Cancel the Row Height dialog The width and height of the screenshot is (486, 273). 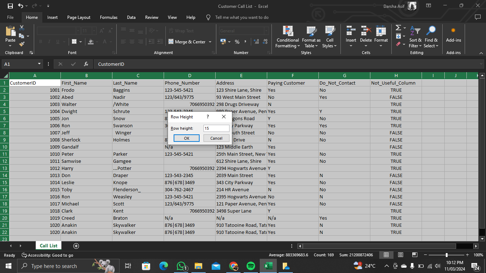(216, 138)
